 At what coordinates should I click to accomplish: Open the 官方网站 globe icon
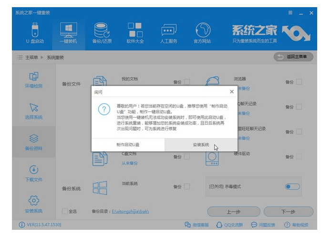203,32
